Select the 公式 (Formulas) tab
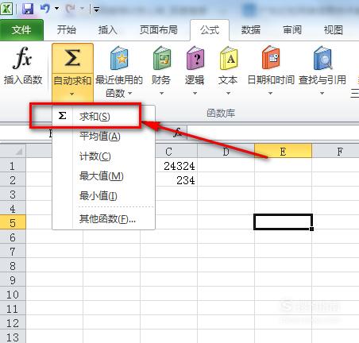Image resolution: width=359 pixels, height=343 pixels. (x=210, y=30)
